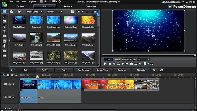Screen dimensions: 197x111
Task: Open the Effect Room fx icon
Action: pos(4,16)
